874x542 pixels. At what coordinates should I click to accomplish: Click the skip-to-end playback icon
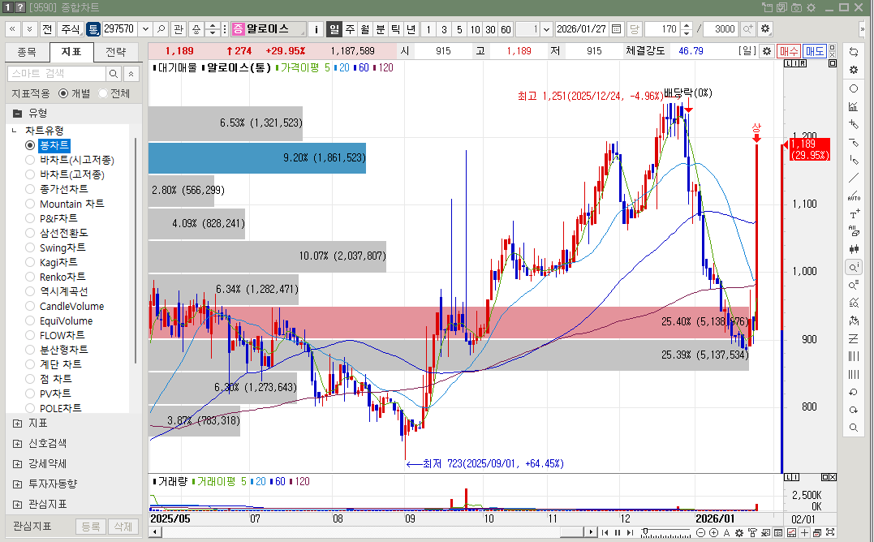(x=630, y=532)
